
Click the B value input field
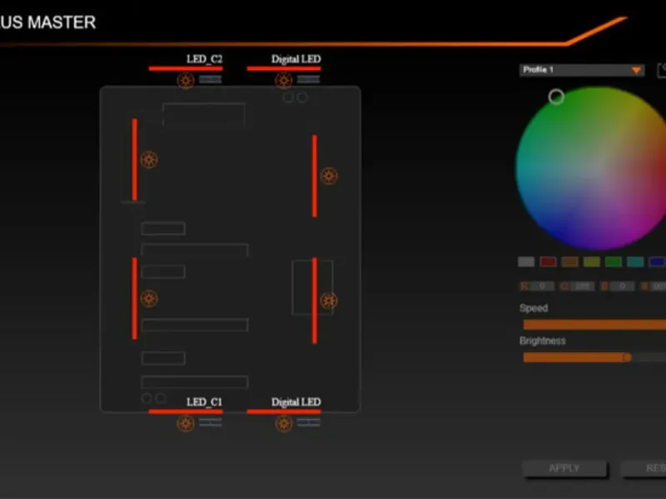pyautogui.click(x=622, y=286)
